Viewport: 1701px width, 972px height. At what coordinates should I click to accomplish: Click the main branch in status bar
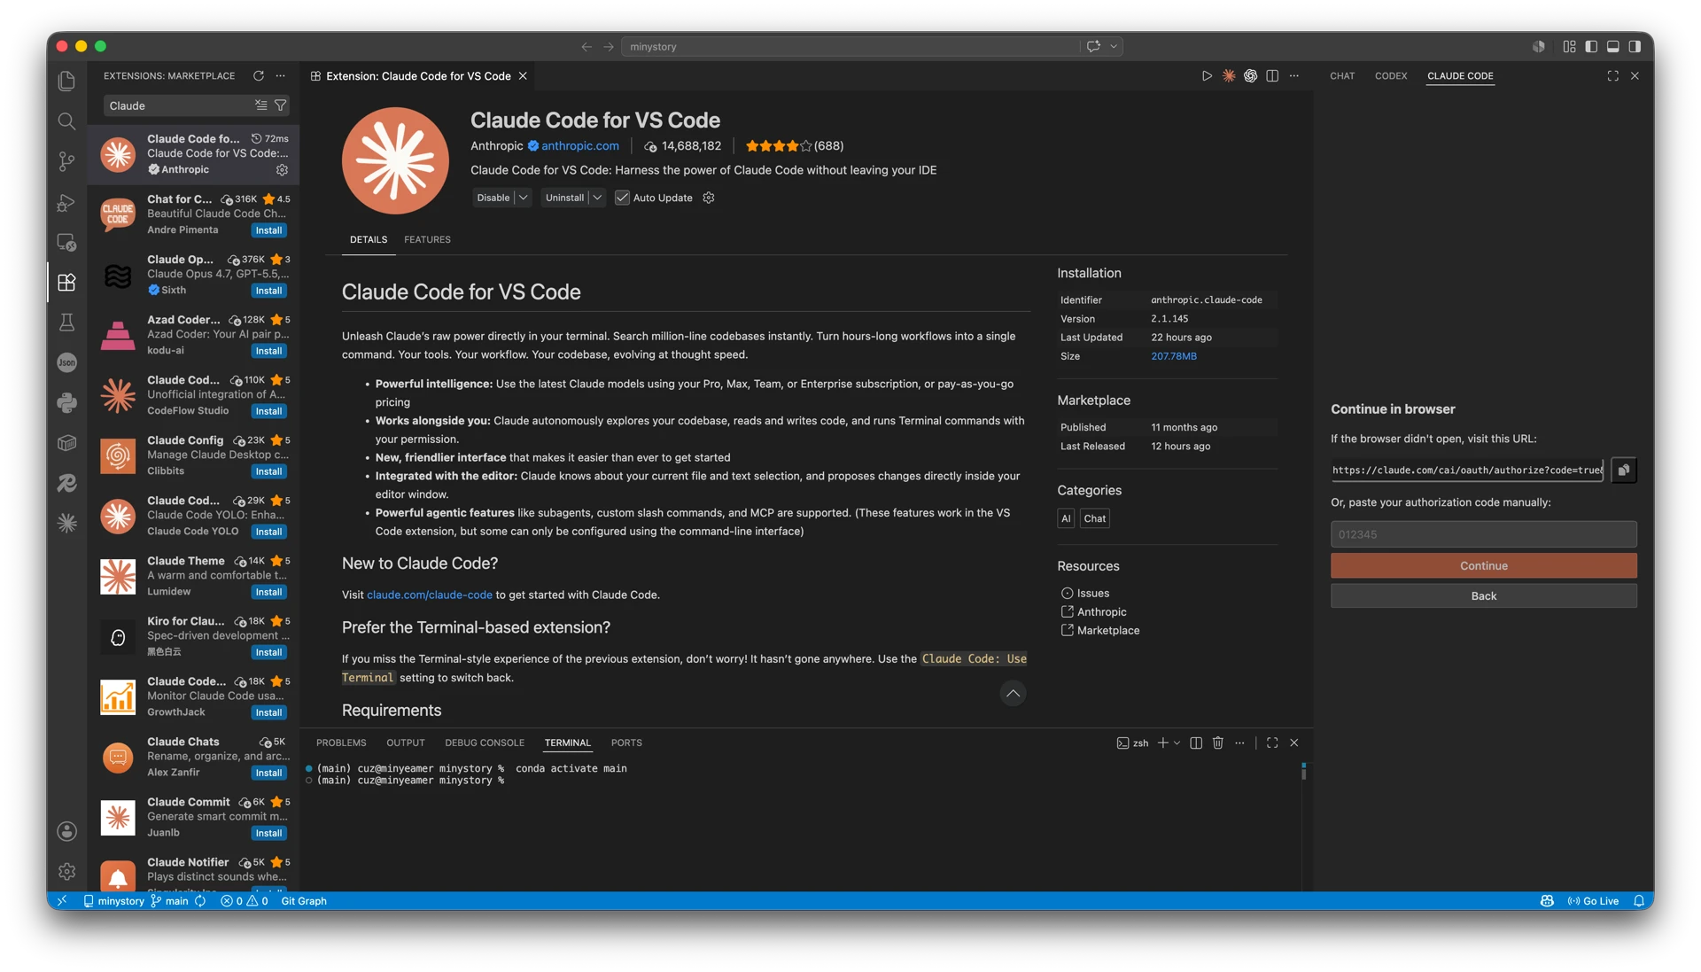click(170, 900)
